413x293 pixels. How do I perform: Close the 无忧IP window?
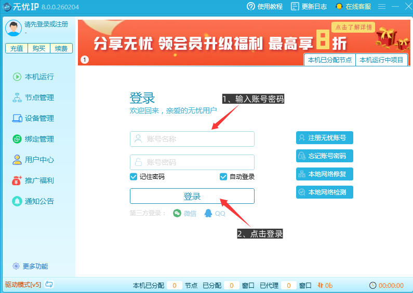tap(408, 6)
